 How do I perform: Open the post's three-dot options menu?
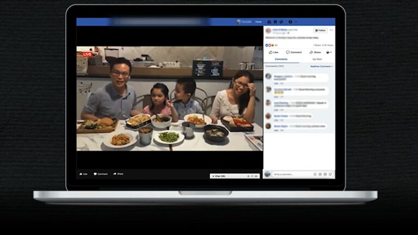coord(331,30)
